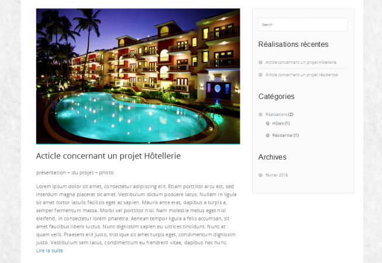Screen dimensions: 382x263
Task: Follow the Lire la suite link
Action: pyautogui.click(x=50, y=251)
